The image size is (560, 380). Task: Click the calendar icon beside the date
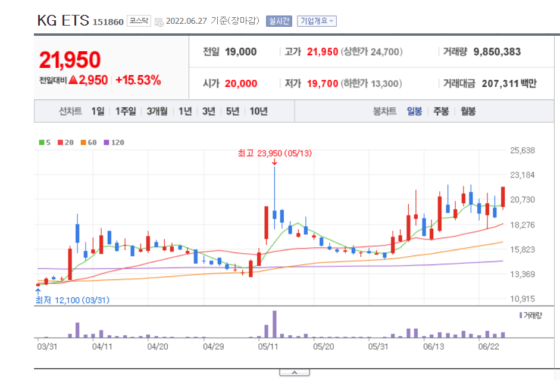pos(159,22)
